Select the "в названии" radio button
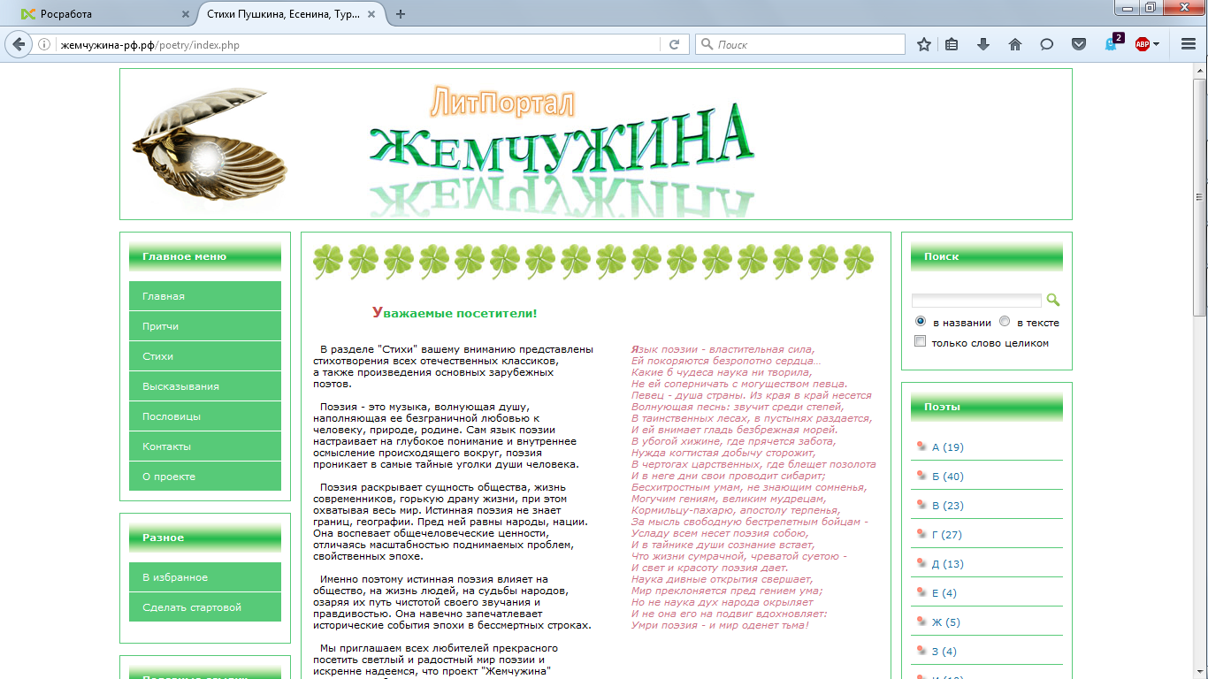1208x679 pixels. pos(921,322)
